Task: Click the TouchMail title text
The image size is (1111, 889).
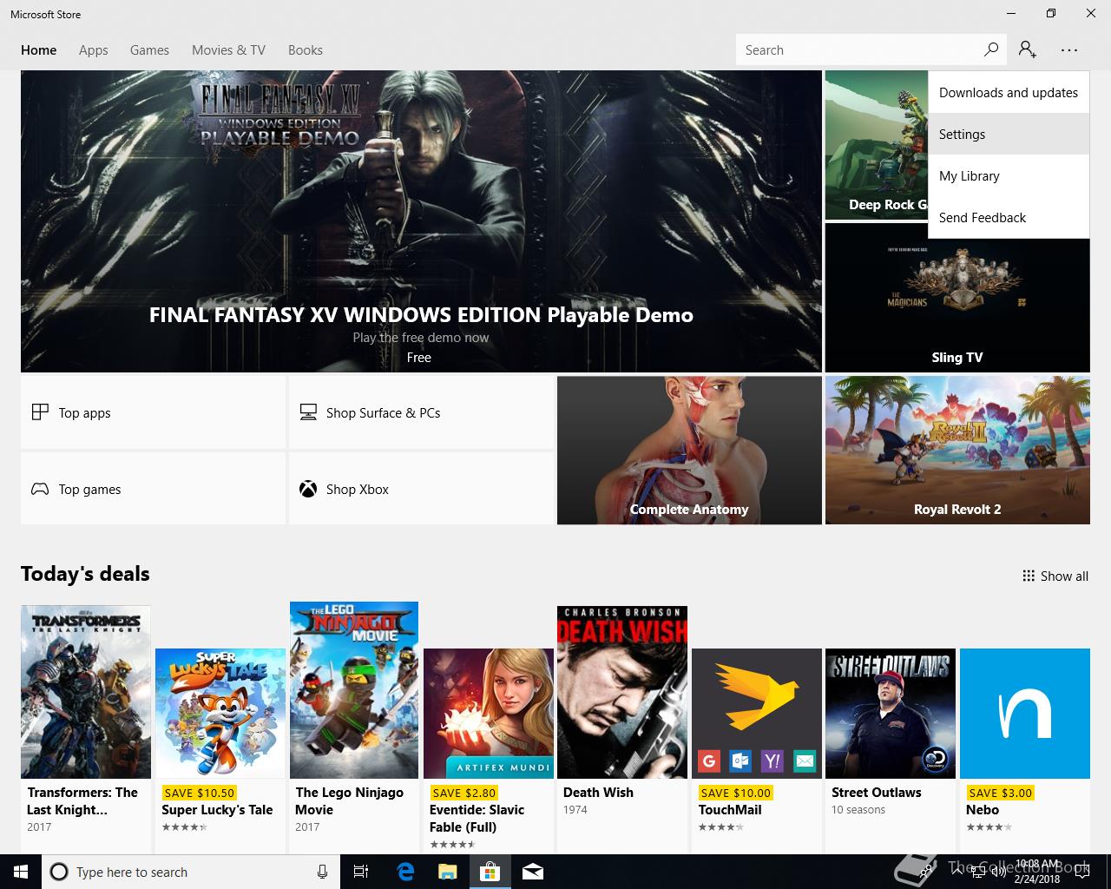Action: [730, 810]
